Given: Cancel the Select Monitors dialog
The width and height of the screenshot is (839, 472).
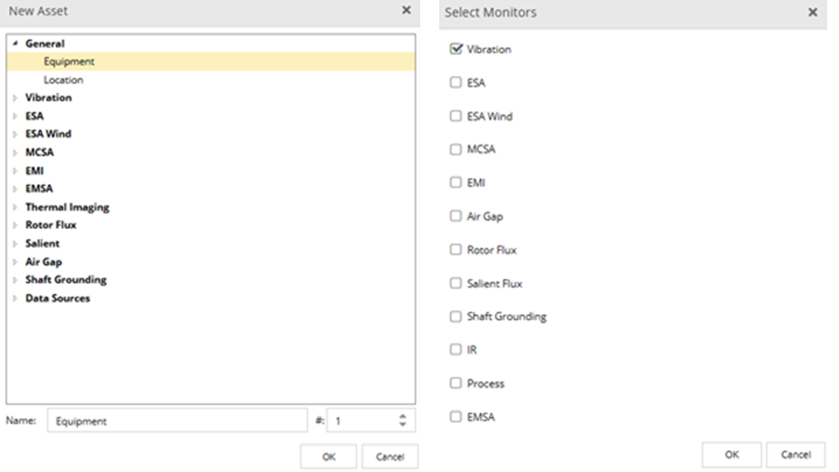Looking at the screenshot, I should (x=796, y=454).
